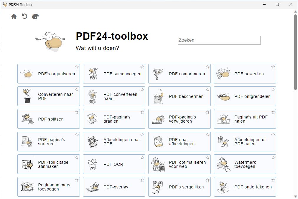The image size is (298, 199).
Task: Click the PDF splitsen axe icon
Action: [x=27, y=119]
